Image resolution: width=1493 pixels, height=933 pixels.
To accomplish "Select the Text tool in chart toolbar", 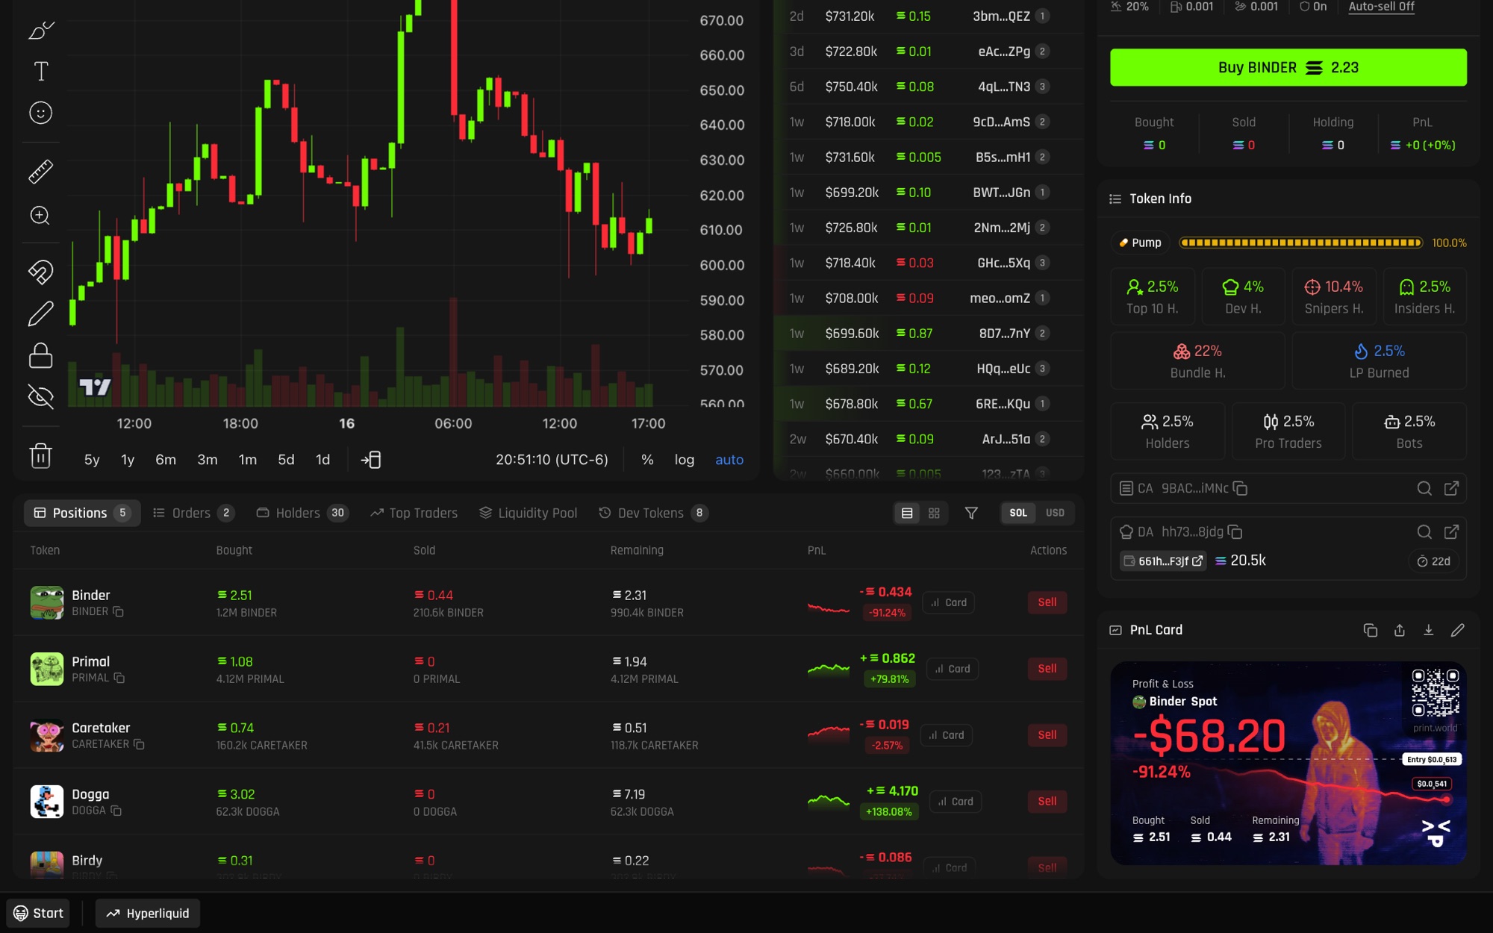I will (41, 72).
